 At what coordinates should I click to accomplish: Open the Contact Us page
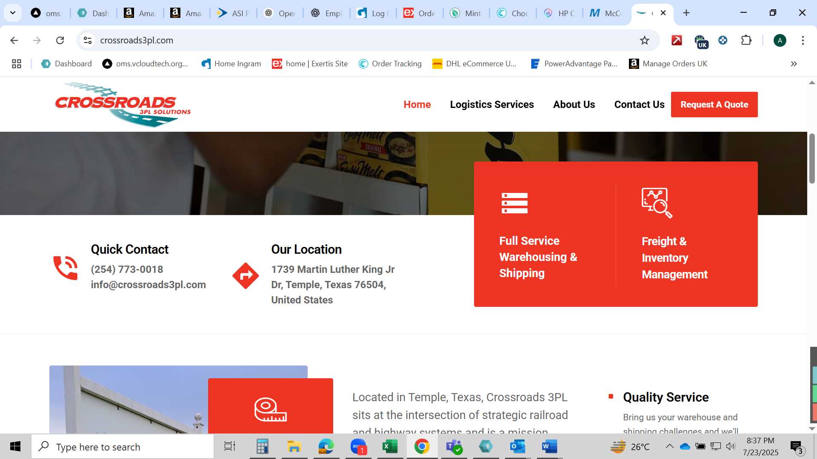click(x=639, y=105)
